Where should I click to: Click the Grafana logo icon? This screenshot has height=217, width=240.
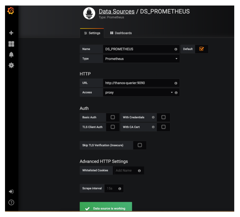pyautogui.click(x=11, y=11)
